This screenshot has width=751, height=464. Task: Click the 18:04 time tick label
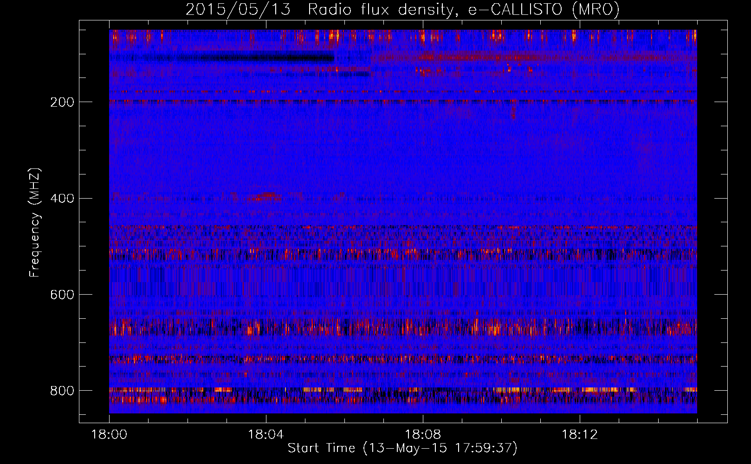tap(266, 435)
